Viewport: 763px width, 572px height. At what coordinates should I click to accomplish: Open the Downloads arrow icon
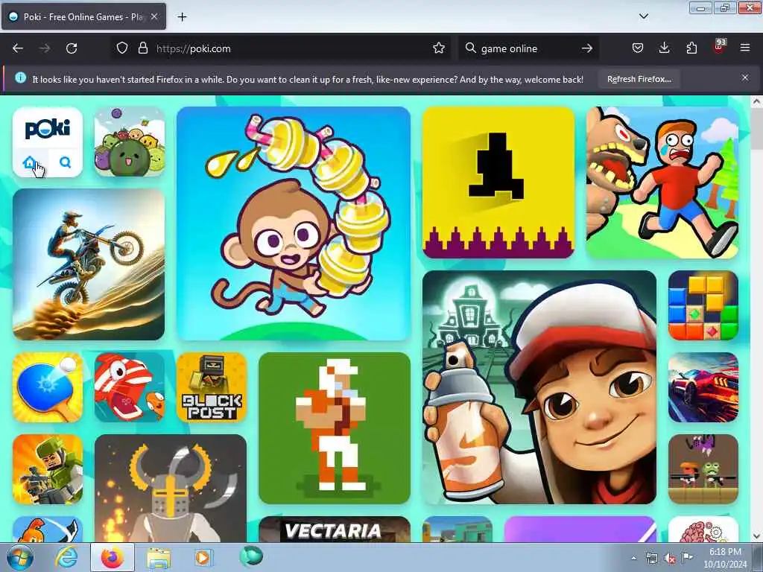coord(664,48)
